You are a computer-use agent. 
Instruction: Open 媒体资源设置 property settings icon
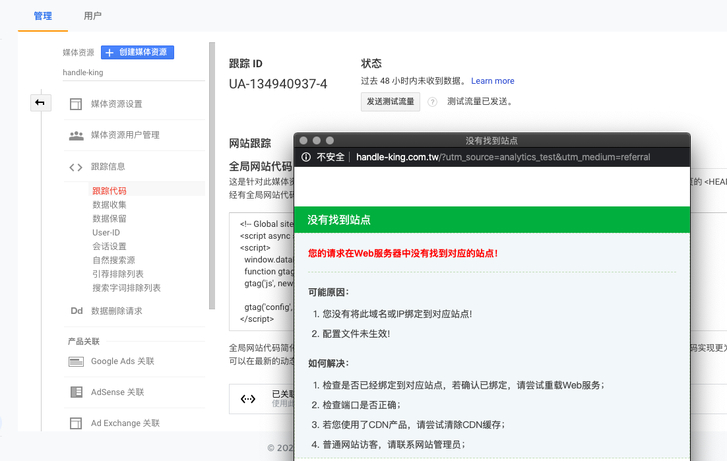76,104
